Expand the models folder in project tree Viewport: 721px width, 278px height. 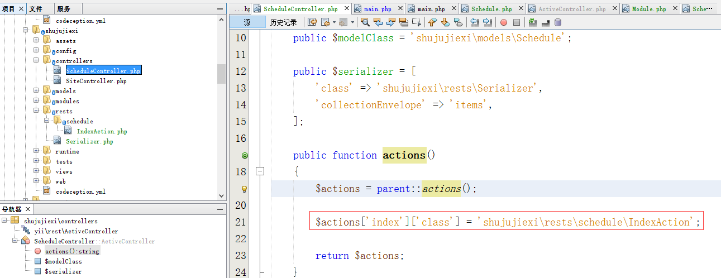click(x=36, y=91)
